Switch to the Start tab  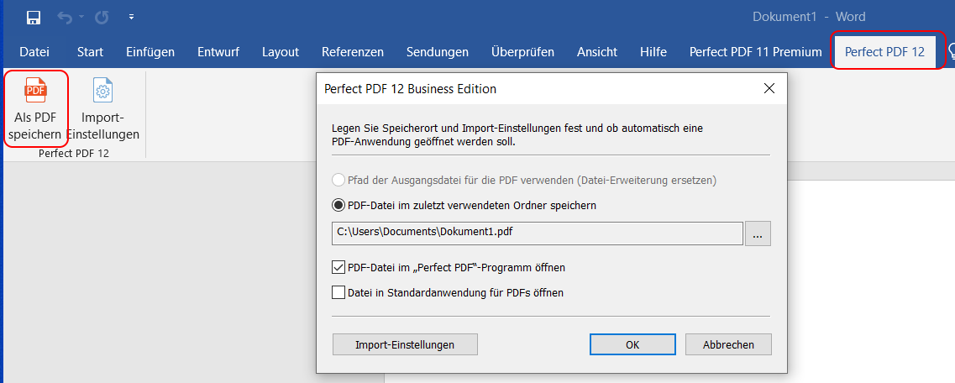(x=90, y=52)
